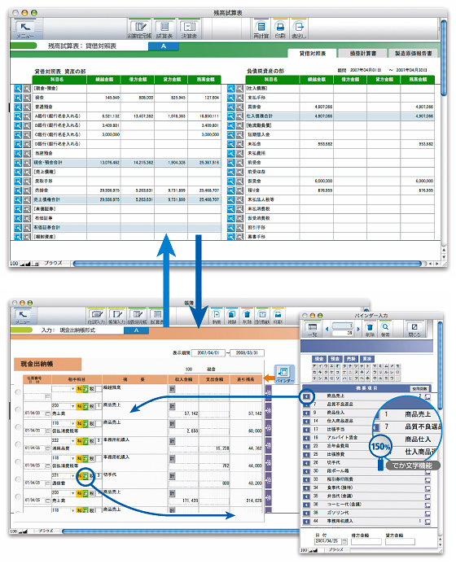Open 決算表 from the 残高試算表 toolbar
This screenshot has height=564, width=456.
click(189, 29)
